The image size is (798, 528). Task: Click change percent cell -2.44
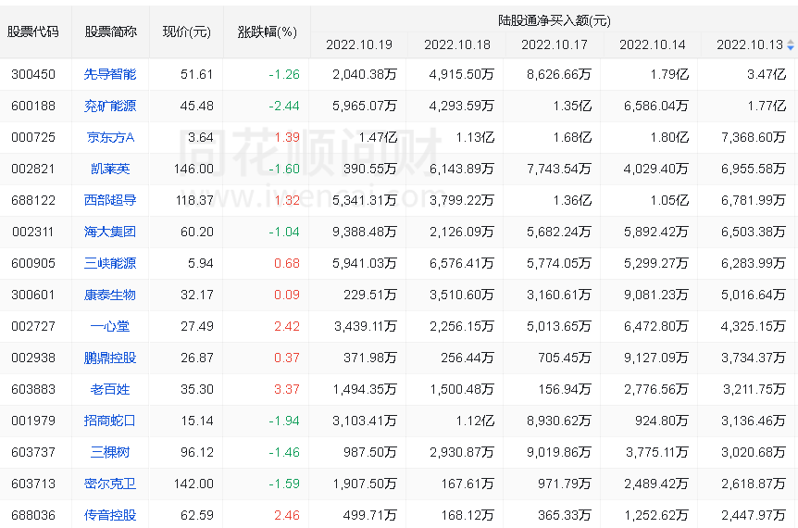coord(284,106)
